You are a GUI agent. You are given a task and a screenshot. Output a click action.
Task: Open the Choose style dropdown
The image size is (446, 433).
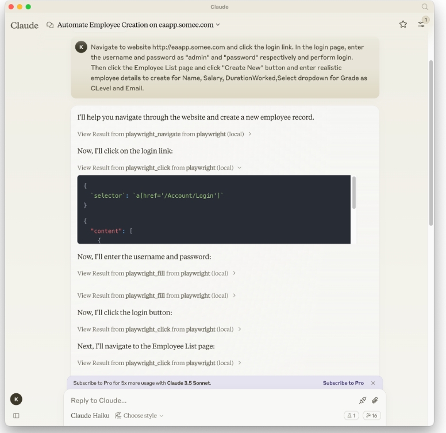coord(139,415)
